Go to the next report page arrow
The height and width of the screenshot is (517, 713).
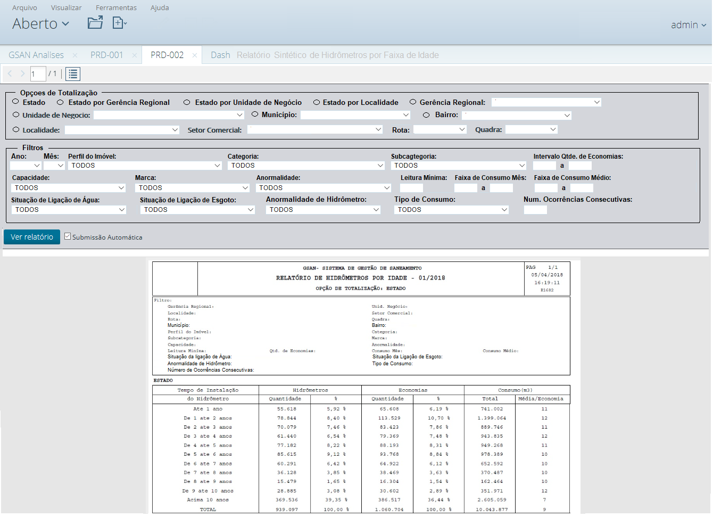click(x=22, y=74)
